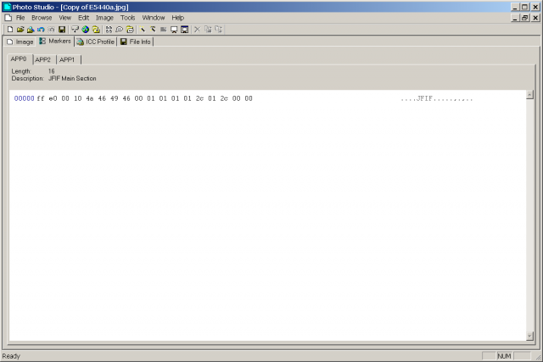Select the APP2 marker tab

[x=43, y=60]
